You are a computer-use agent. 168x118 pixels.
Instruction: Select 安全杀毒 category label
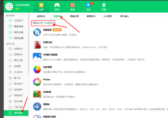(18, 101)
